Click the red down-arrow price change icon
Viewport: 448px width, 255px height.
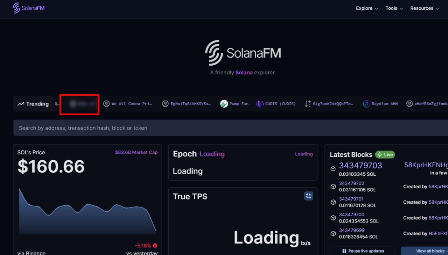[x=155, y=246]
